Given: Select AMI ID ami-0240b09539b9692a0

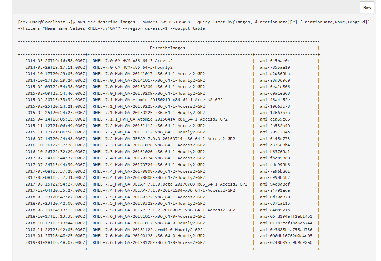Looking at the screenshot, I should (286, 242).
